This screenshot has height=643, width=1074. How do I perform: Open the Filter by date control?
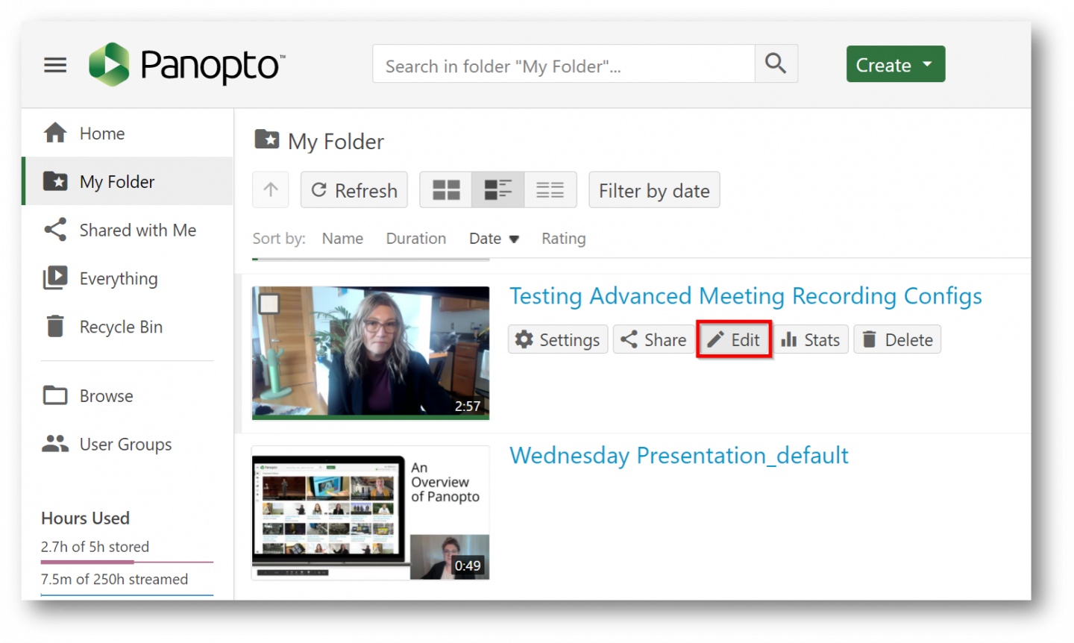(654, 189)
